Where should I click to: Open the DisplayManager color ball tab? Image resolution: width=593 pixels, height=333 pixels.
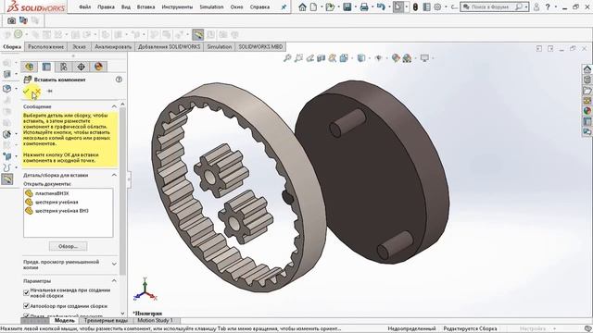point(98,67)
